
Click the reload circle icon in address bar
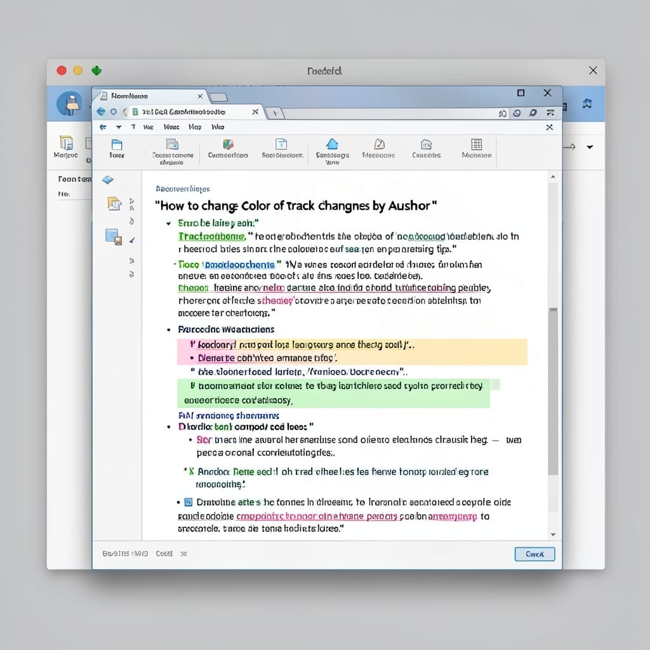[114, 112]
